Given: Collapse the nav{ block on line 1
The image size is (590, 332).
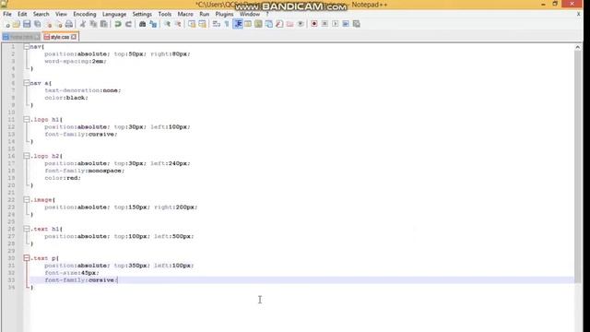Looking at the screenshot, I should tap(27, 47).
